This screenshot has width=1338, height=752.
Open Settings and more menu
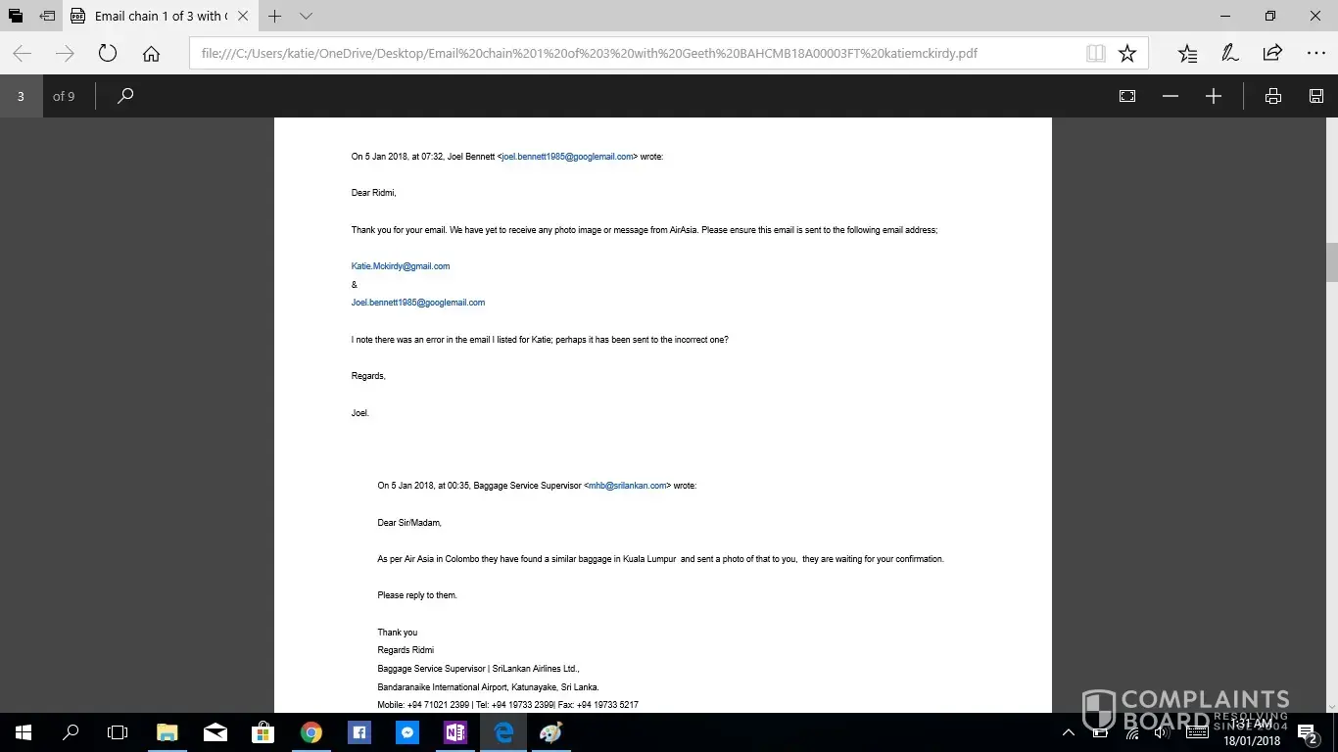(x=1315, y=54)
